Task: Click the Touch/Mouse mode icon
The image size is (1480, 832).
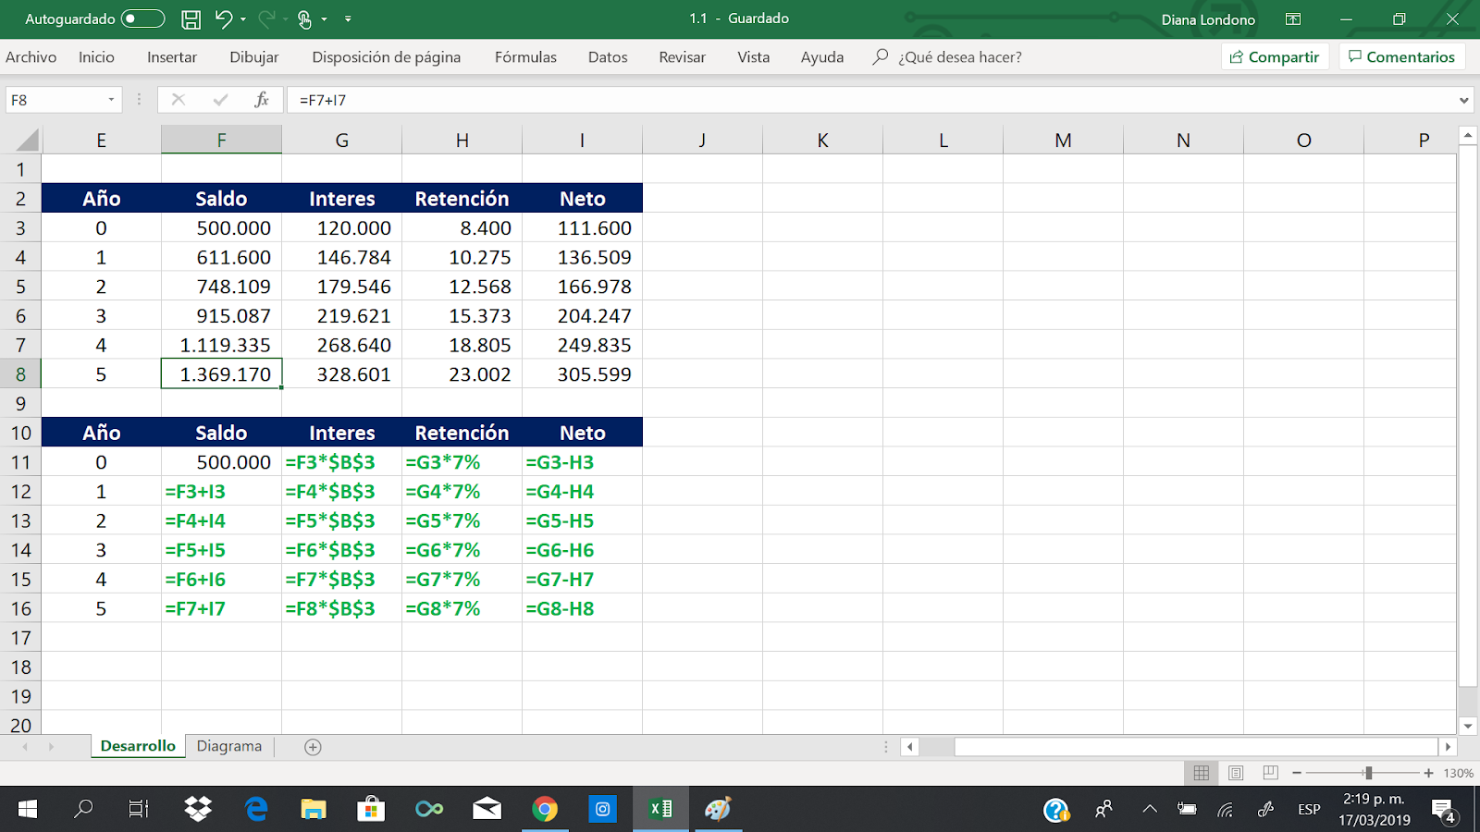Action: pos(305,18)
